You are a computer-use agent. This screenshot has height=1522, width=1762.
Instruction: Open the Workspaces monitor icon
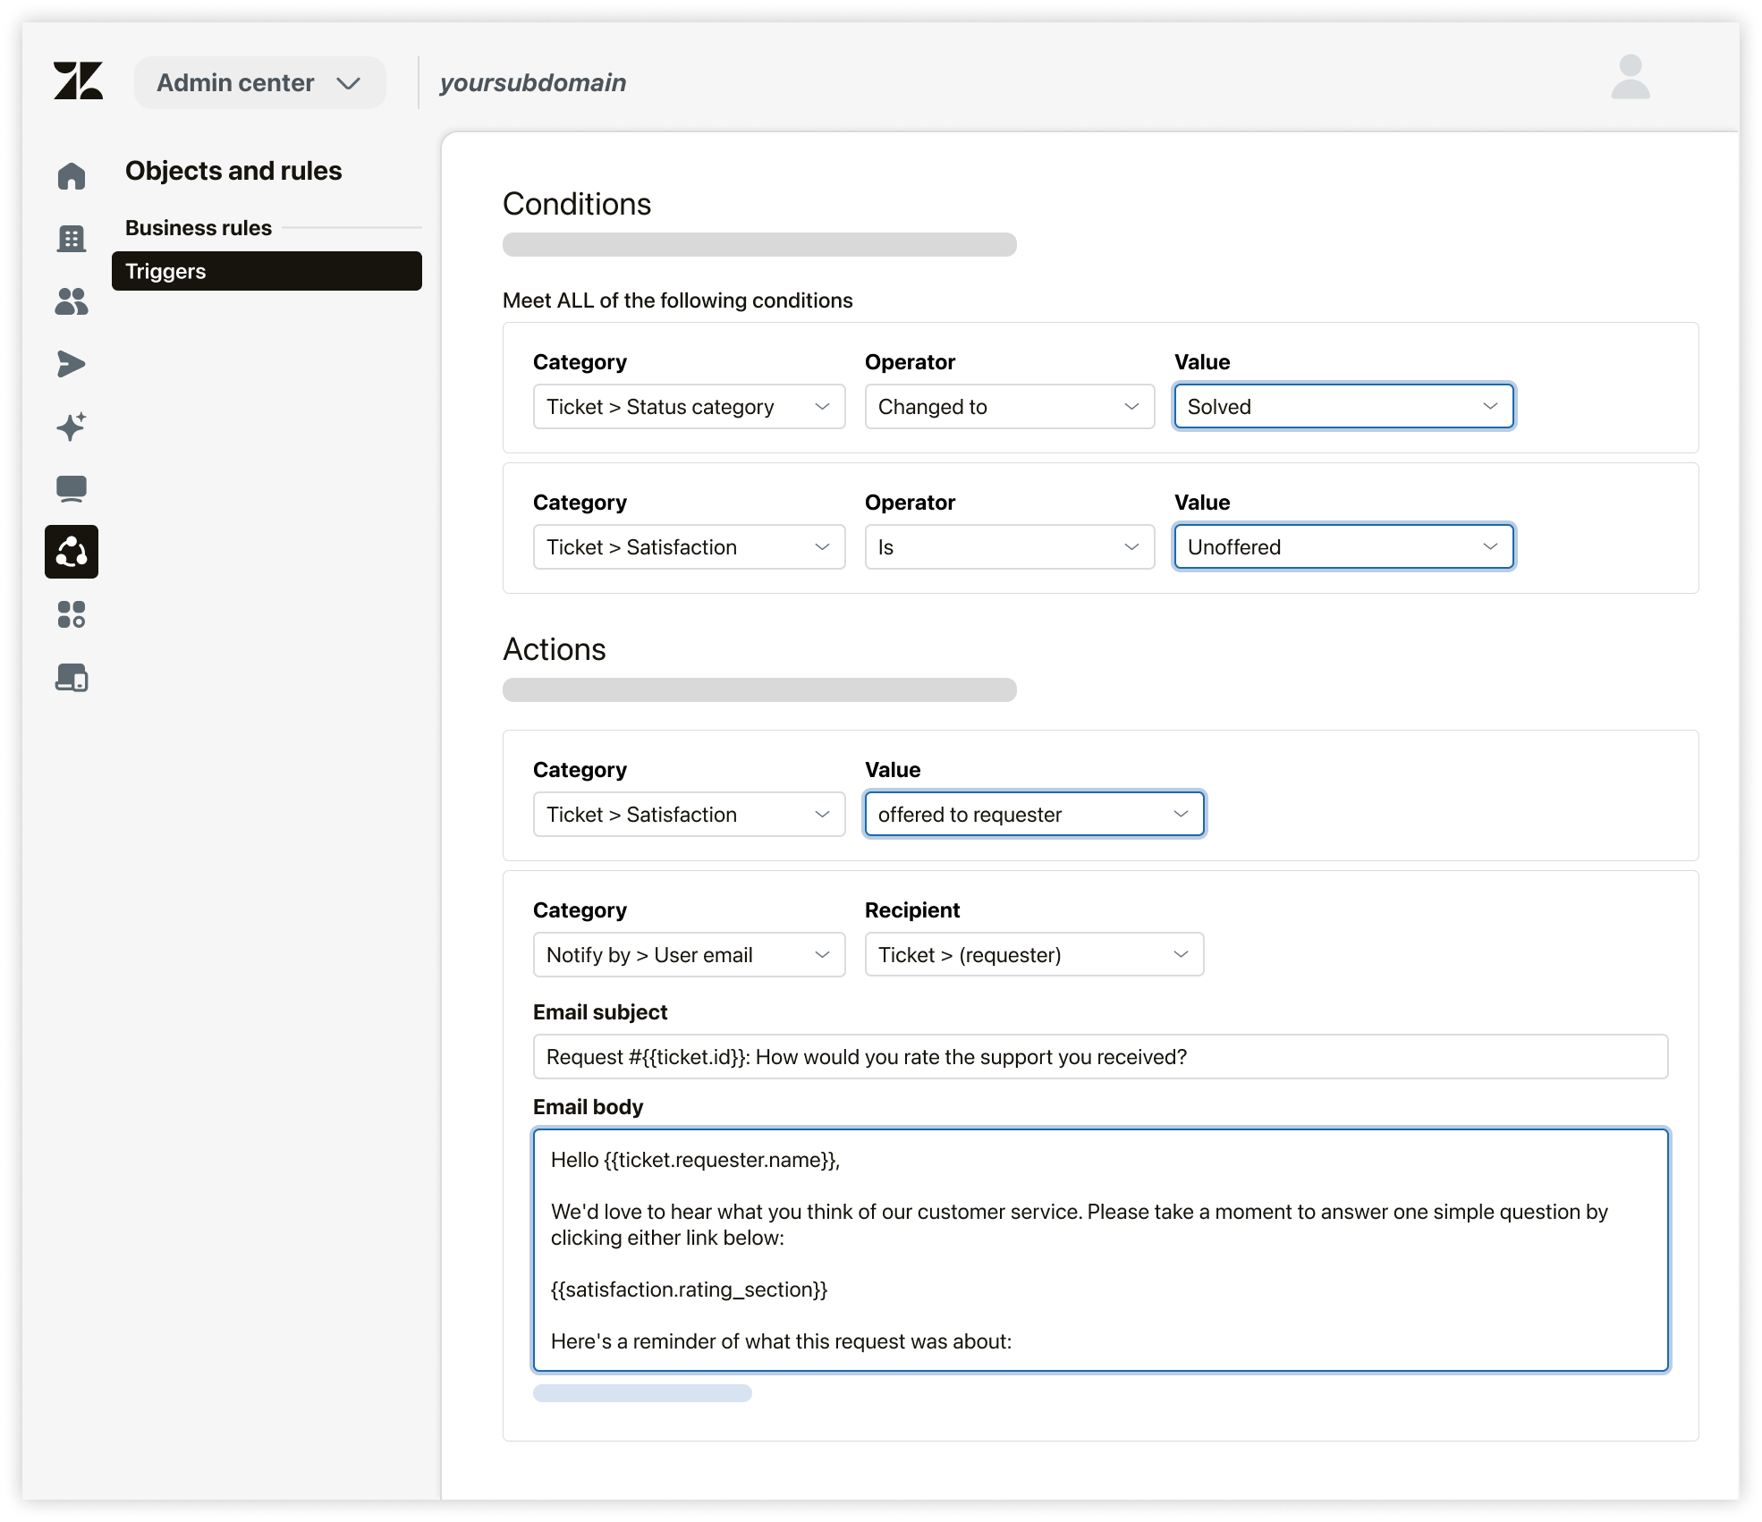point(72,489)
